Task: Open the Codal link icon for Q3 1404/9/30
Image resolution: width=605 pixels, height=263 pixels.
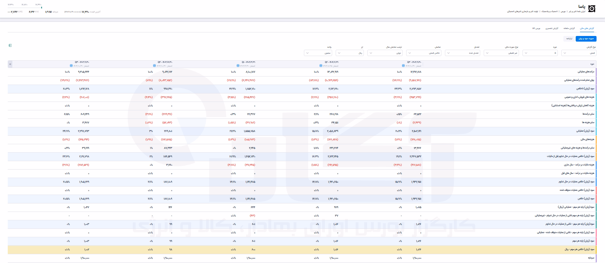Action: [403, 66]
